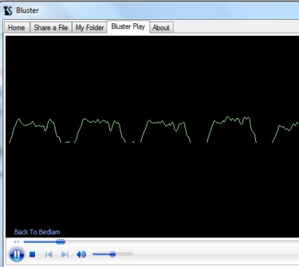Screen dimensions: 299x267
Task: Mute the audio using speaker icon
Action: (x=81, y=255)
